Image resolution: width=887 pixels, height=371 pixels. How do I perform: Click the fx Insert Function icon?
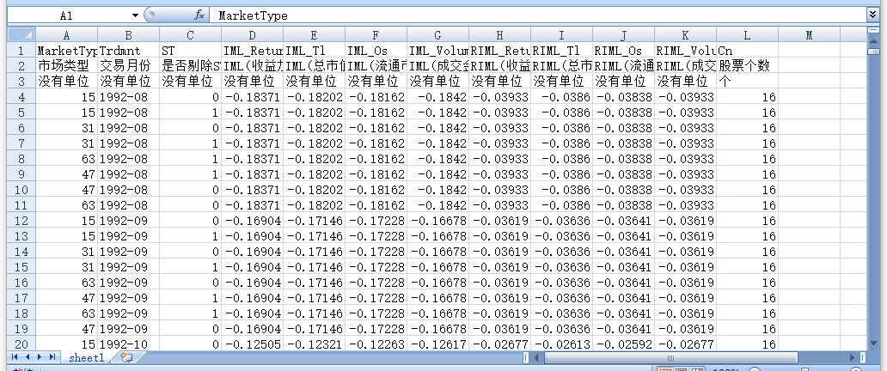(199, 15)
